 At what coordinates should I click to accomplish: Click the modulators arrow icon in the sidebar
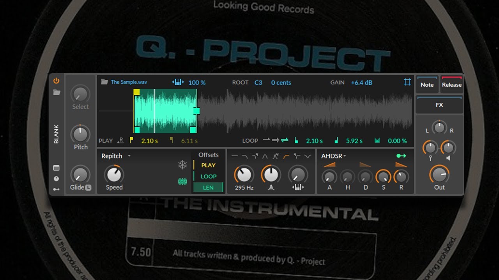[x=57, y=189]
